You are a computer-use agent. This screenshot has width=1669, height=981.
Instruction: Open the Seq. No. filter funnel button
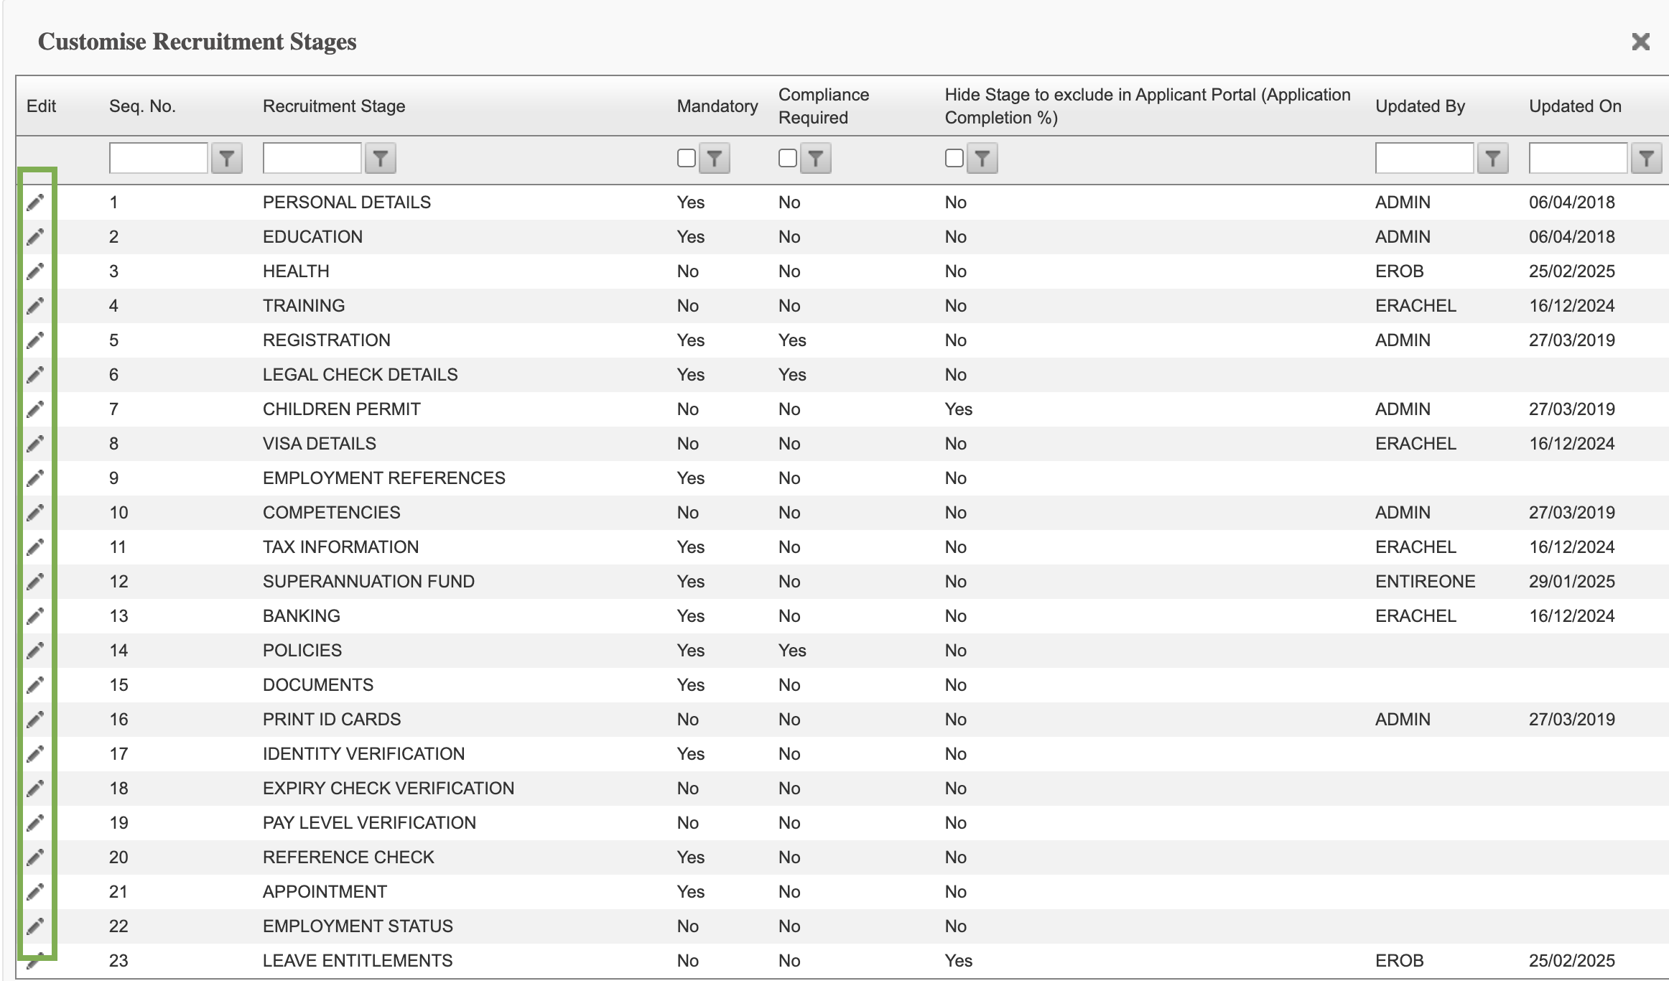coord(227,158)
